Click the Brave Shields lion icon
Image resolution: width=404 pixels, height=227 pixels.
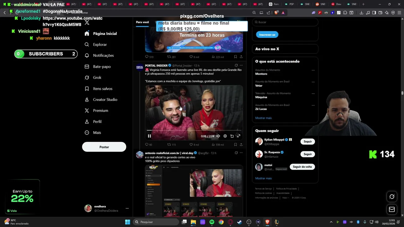coord(276,13)
